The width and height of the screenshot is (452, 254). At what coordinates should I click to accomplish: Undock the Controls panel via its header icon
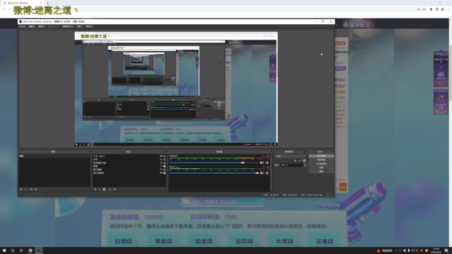coord(333,151)
